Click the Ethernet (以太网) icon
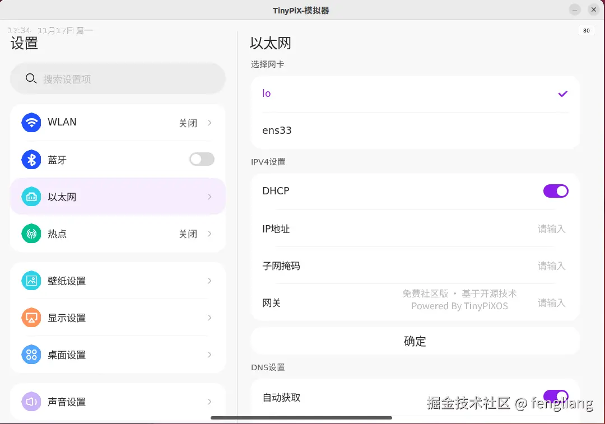605x424 pixels. click(x=31, y=197)
